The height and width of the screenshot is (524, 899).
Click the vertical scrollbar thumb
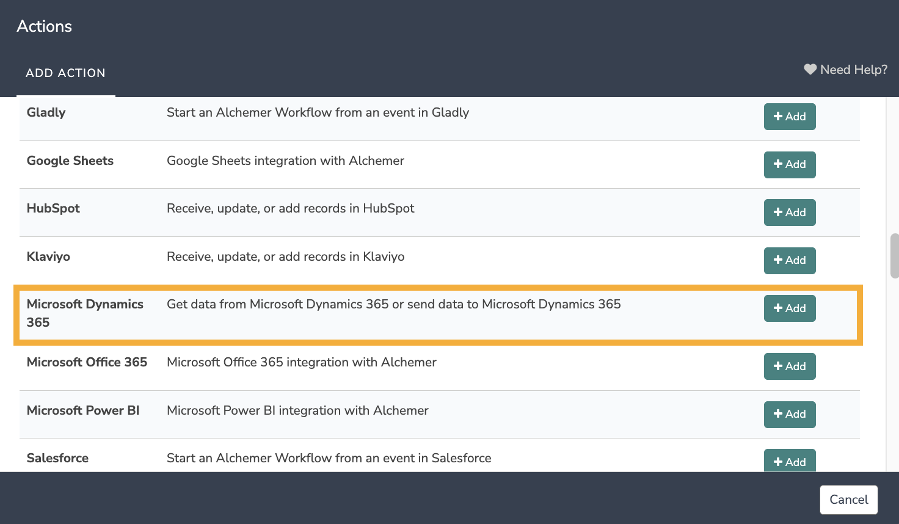[894, 255]
